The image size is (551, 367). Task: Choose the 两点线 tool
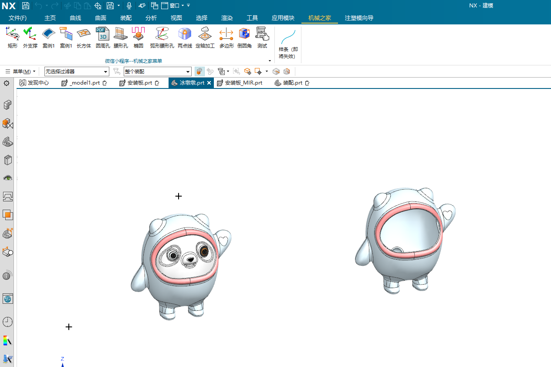(184, 37)
